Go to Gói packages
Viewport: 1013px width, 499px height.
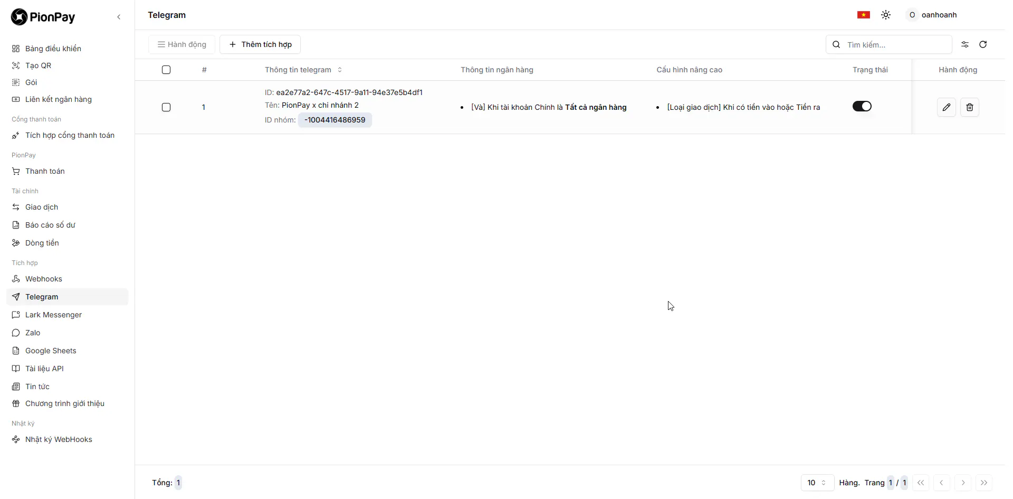click(67, 82)
